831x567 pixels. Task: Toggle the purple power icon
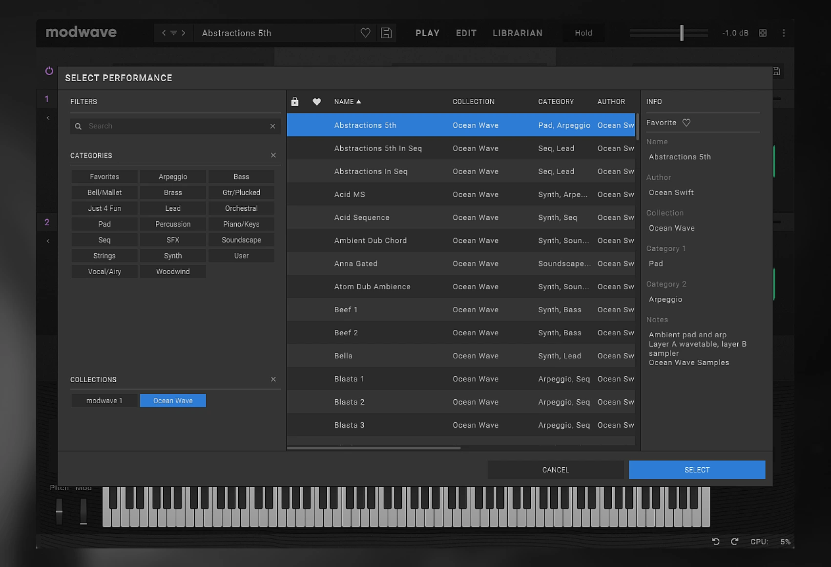[49, 71]
